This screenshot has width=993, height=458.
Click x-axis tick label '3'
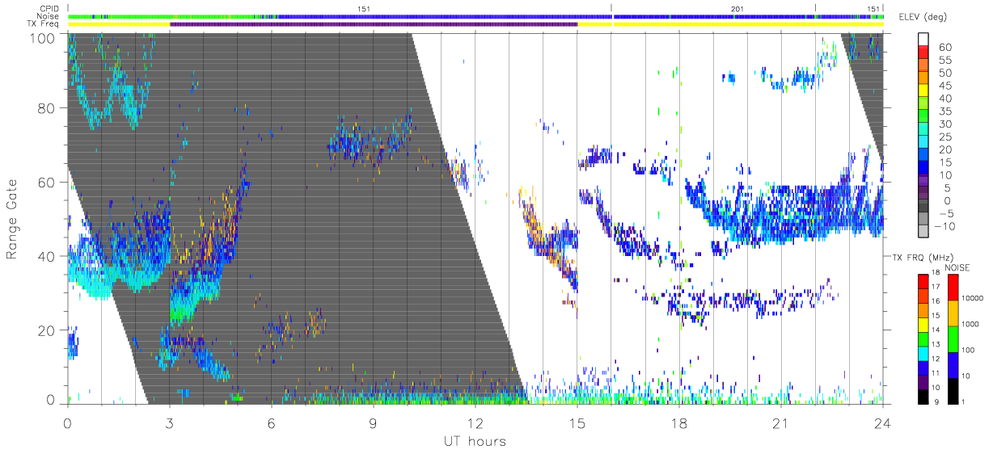pos(170,423)
